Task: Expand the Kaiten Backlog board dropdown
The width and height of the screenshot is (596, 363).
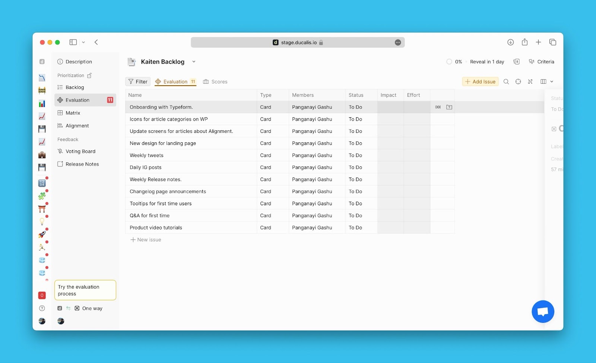Action: [x=194, y=62]
